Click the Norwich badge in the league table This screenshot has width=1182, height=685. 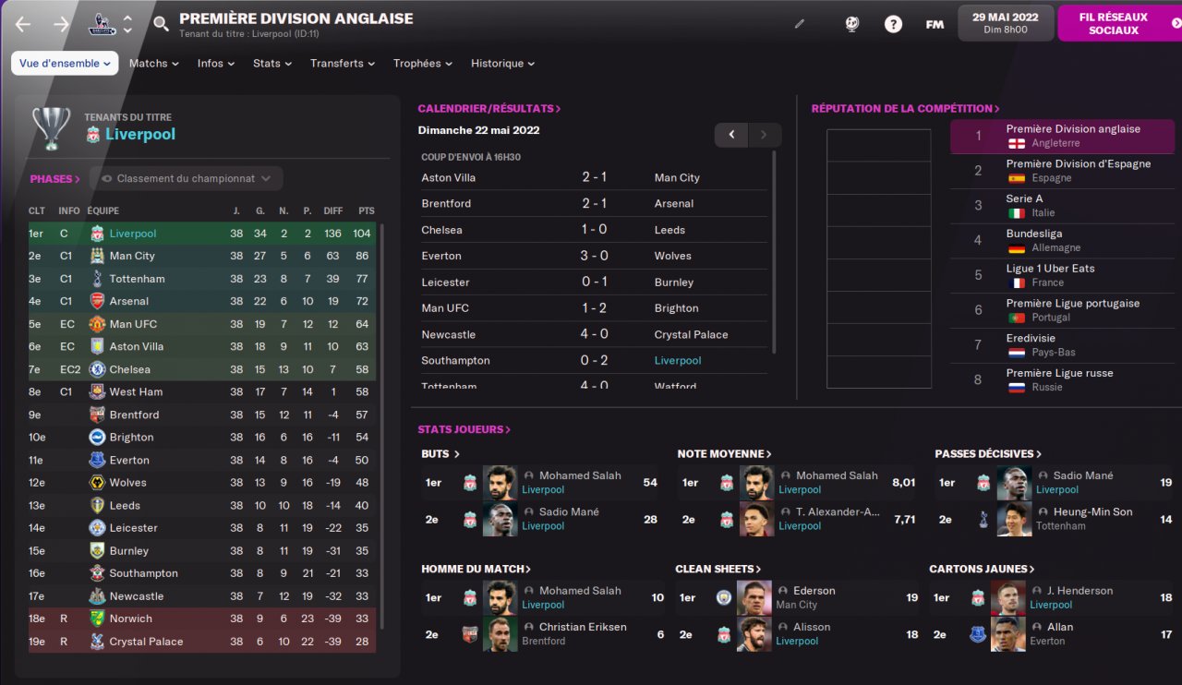coord(97,619)
